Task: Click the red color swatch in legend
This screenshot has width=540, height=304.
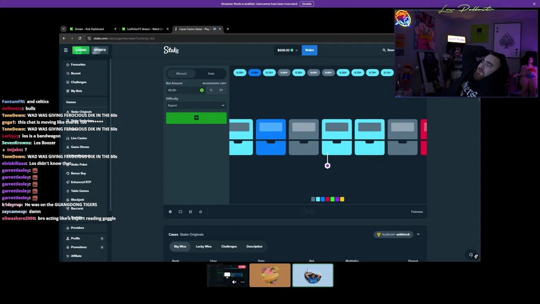Action: click(327, 199)
